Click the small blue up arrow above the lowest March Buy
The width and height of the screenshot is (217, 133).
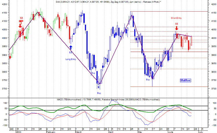click(98, 87)
